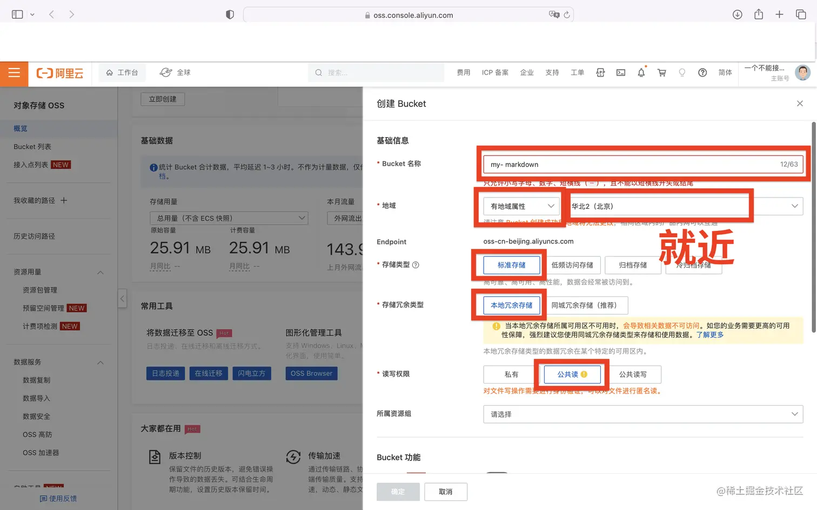817x510 pixels.
Task: Open the 企业 menu
Action: 527,72
